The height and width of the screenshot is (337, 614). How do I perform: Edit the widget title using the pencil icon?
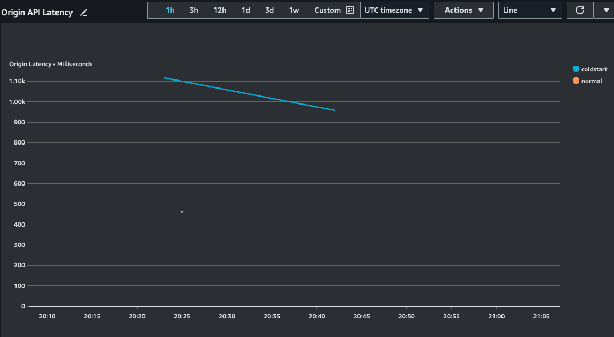tap(84, 12)
